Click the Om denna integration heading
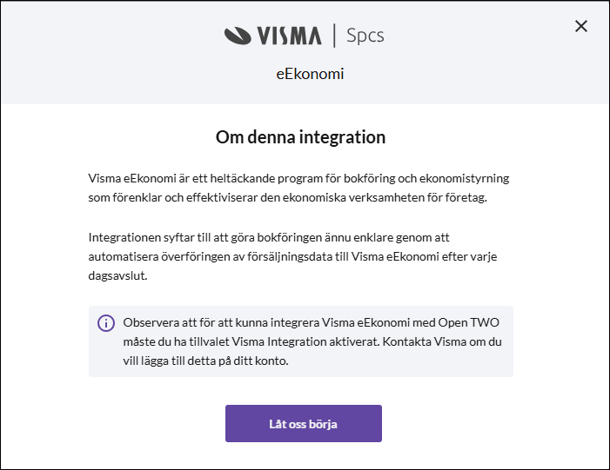 300,137
